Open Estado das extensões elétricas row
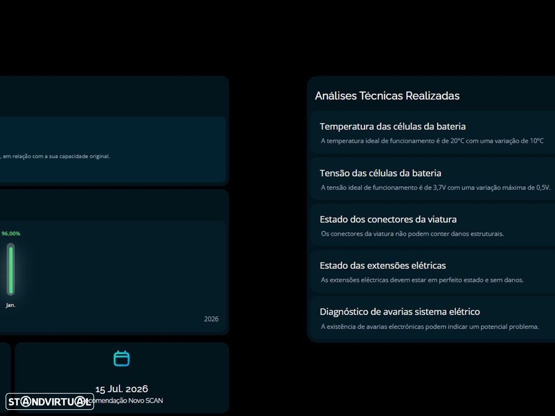The width and height of the screenshot is (555, 416). pyautogui.click(x=433, y=272)
